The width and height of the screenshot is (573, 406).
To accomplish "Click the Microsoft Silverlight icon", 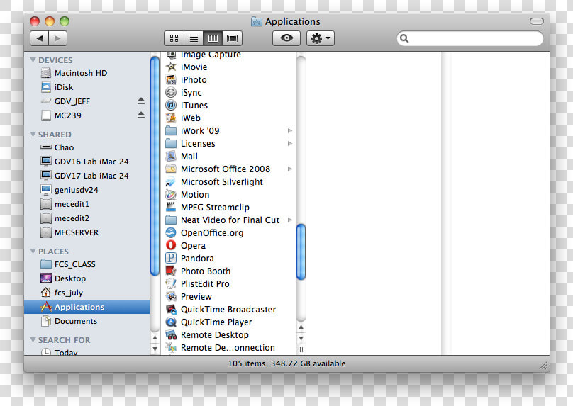I will coord(171,182).
